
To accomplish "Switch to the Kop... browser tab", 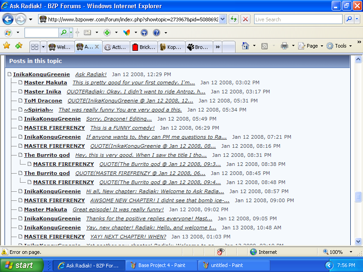I will pos(172,47).
